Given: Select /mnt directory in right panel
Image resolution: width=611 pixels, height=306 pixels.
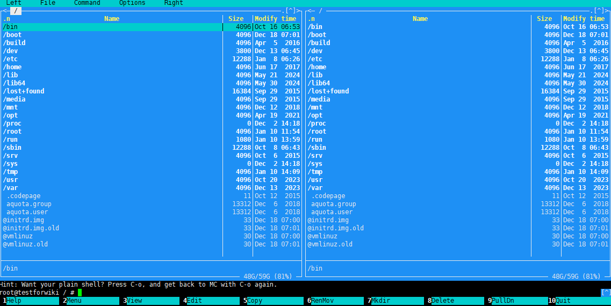Looking at the screenshot, I should tap(458, 107).
